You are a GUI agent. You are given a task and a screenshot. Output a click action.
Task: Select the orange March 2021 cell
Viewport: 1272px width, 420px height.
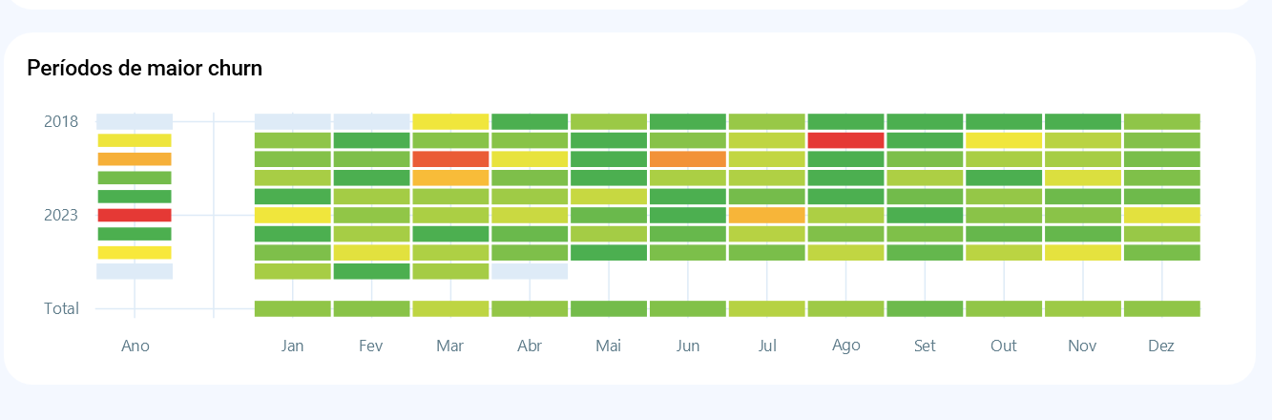pos(450,178)
